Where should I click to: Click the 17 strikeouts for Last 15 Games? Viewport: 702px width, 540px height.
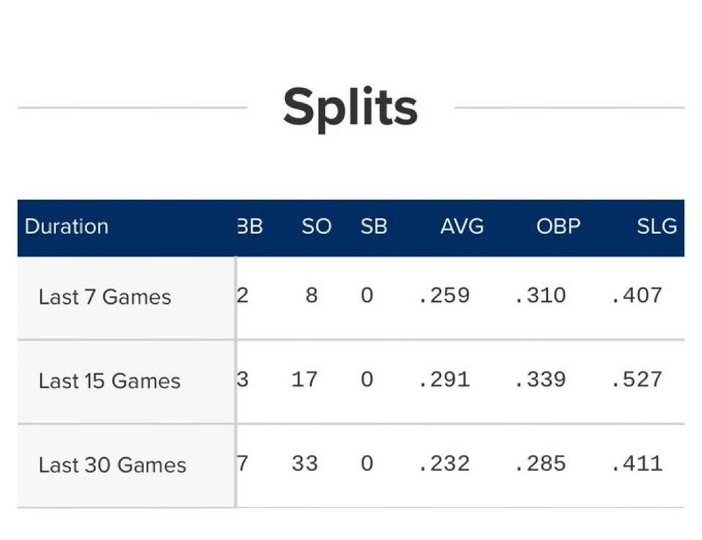(304, 379)
